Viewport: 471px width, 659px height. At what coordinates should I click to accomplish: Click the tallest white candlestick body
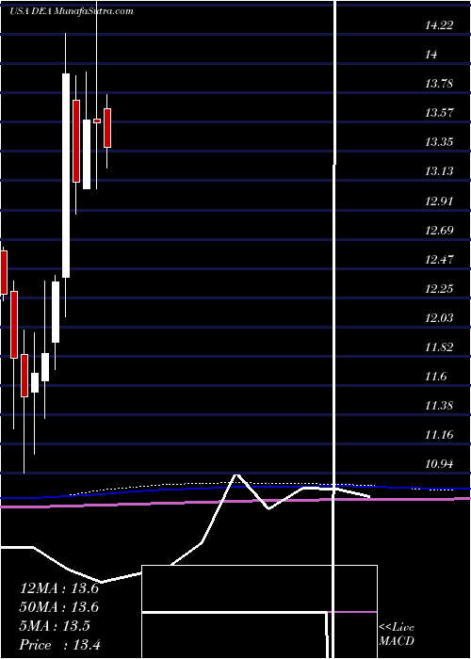point(66,175)
